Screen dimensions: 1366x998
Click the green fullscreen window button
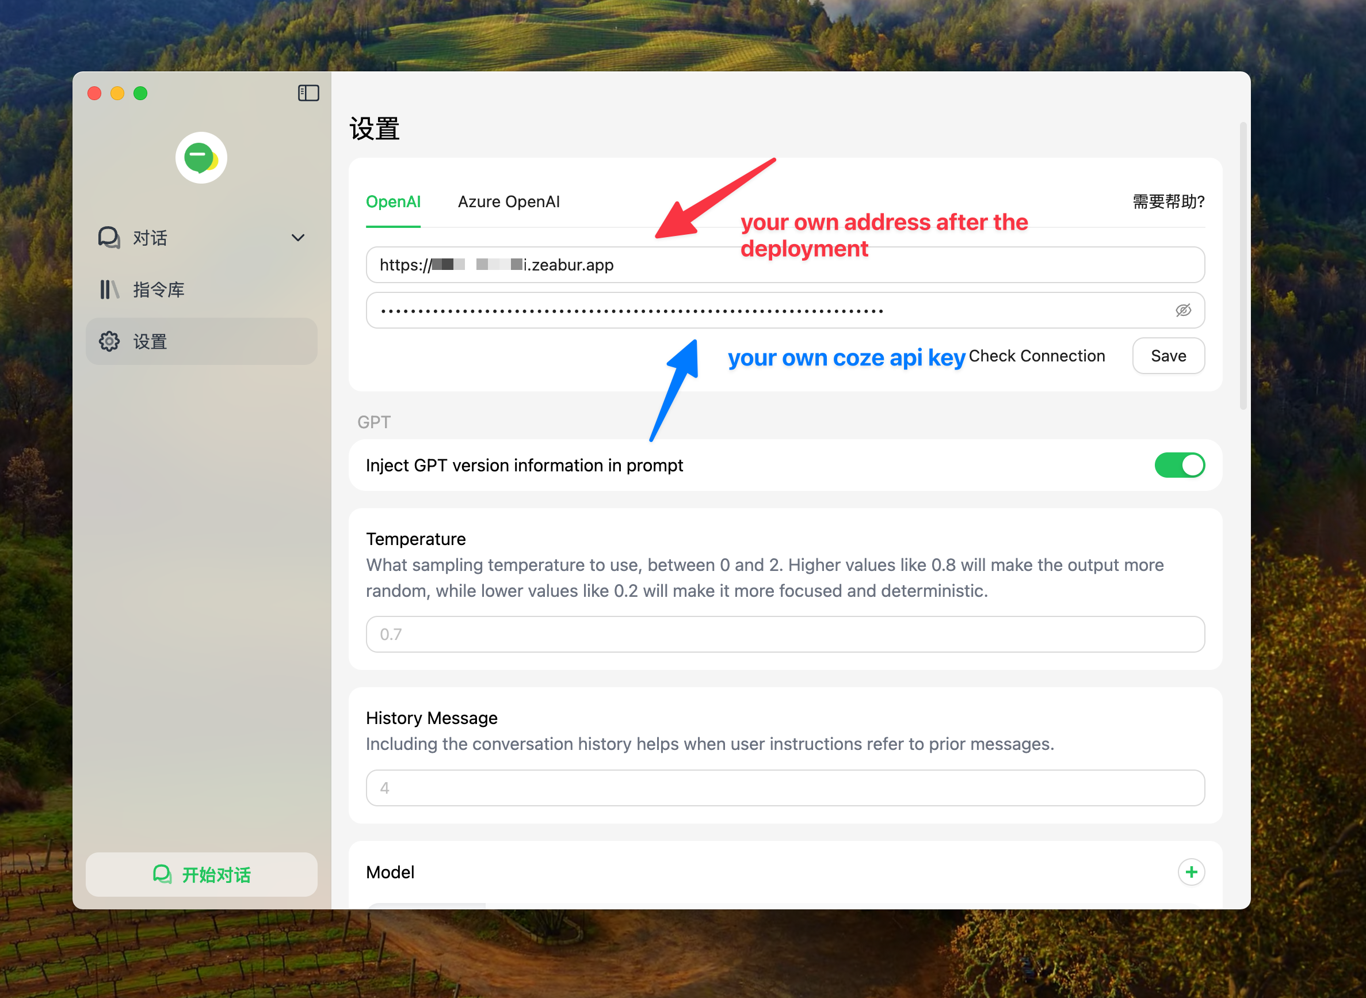140,93
